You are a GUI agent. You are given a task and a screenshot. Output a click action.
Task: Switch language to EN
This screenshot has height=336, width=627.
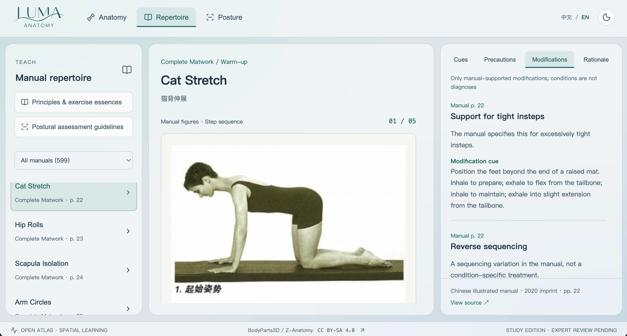pyautogui.click(x=585, y=17)
